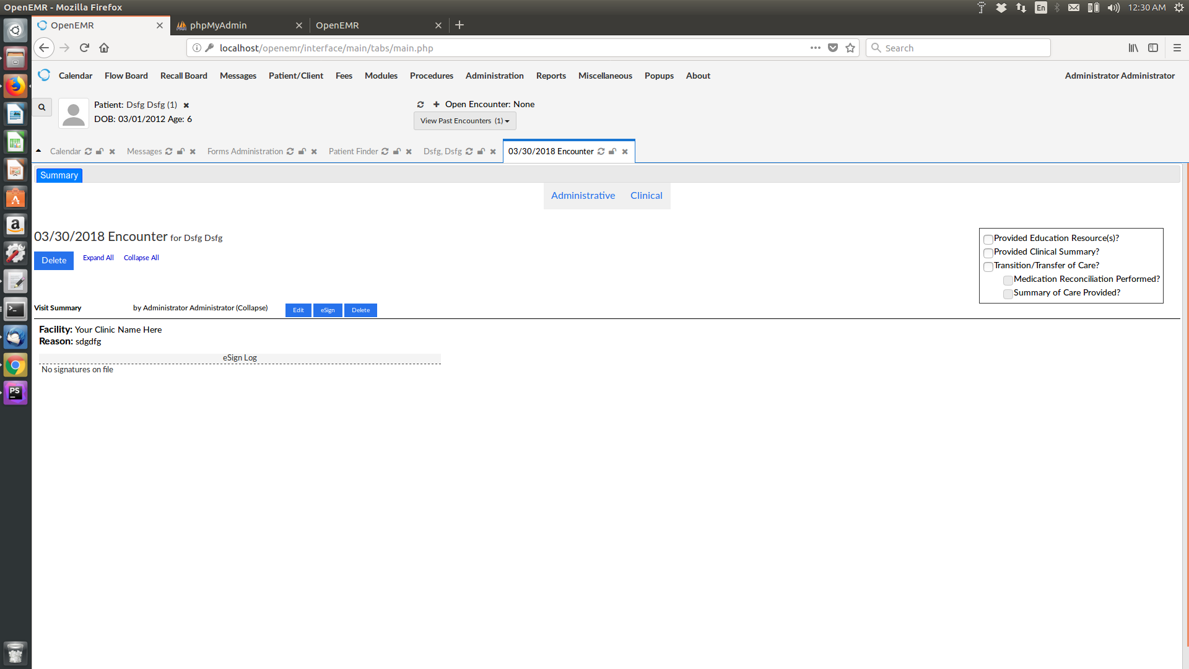Close the 03/30/2018 Encounter tab
Viewport: 1189px width, 669px height.
[625, 152]
